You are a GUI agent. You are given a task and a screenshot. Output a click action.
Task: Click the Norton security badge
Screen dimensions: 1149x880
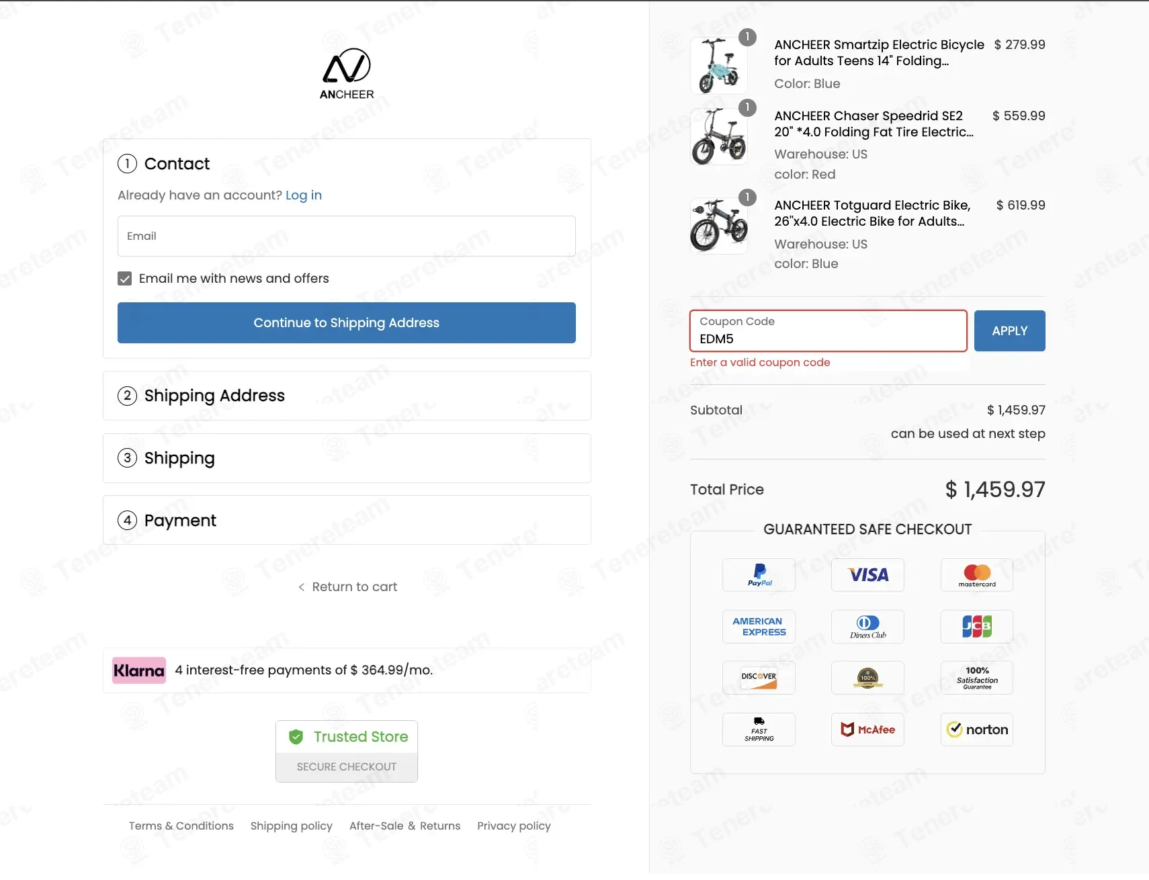pos(977,730)
